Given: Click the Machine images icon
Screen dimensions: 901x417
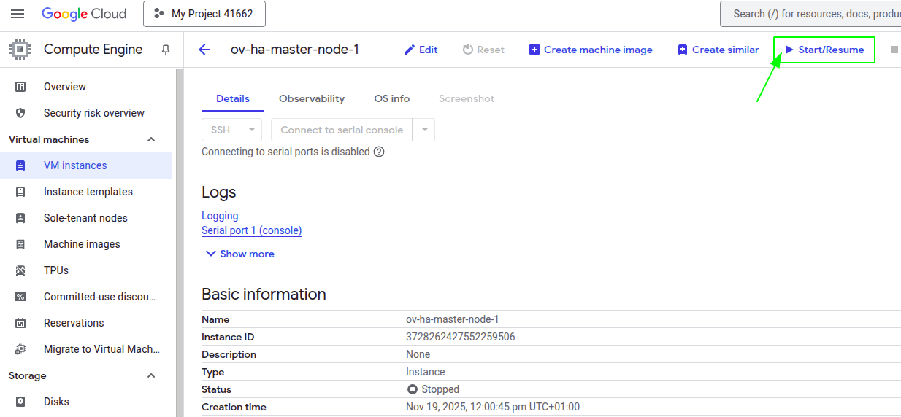Looking at the screenshot, I should tap(20, 244).
